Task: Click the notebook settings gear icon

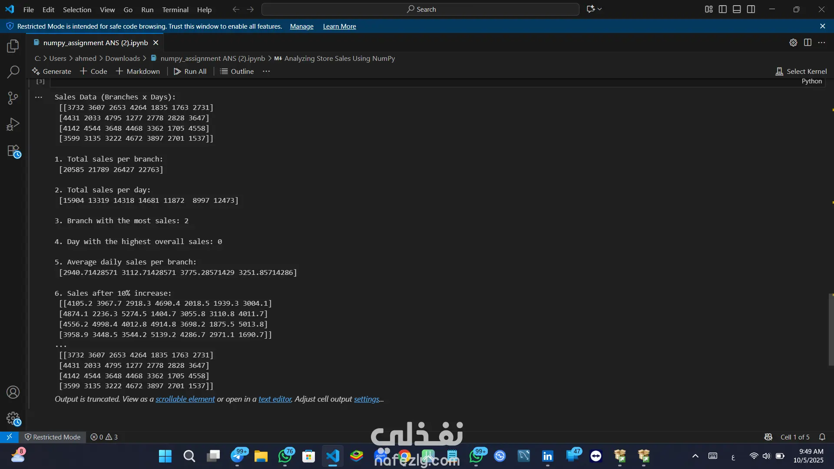Action: (x=793, y=43)
